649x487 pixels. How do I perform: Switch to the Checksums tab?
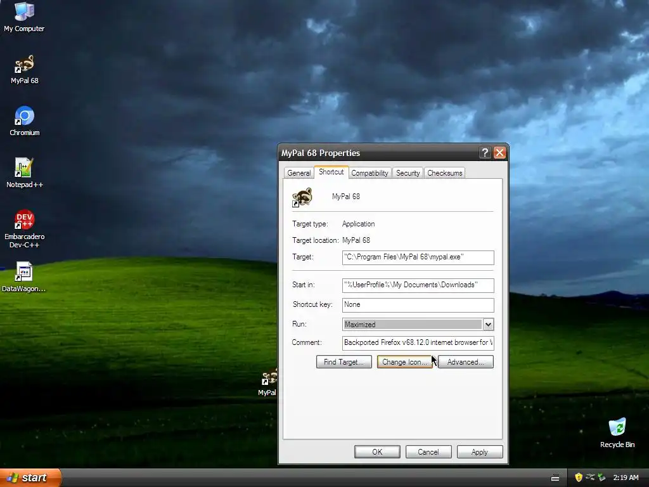444,173
